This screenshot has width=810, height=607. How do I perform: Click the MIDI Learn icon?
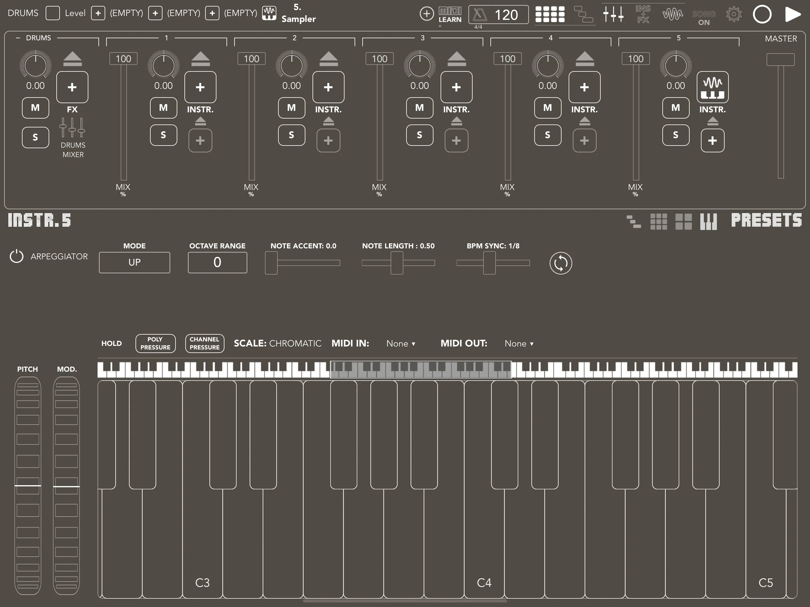(450, 15)
